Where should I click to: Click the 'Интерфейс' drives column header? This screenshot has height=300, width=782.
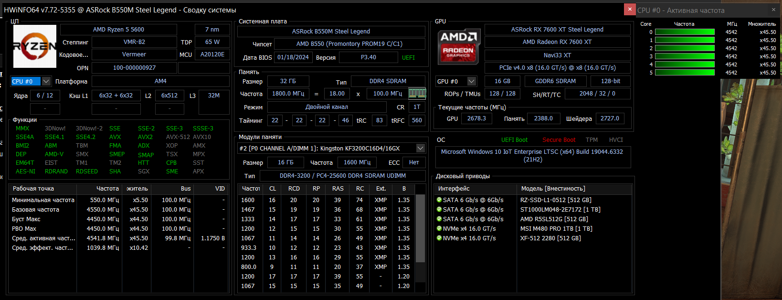point(476,189)
